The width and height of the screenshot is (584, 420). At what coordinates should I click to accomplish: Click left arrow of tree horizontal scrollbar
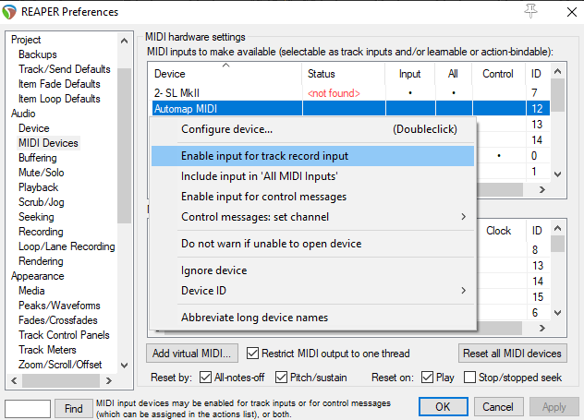14,380
